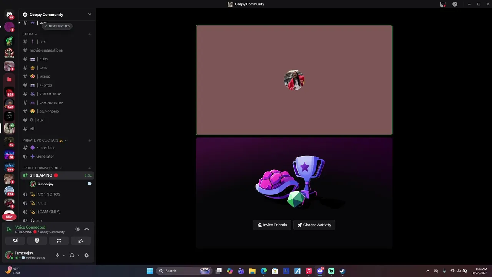Check the voice connection signal icon
The width and height of the screenshot is (492, 277).
[9, 229]
